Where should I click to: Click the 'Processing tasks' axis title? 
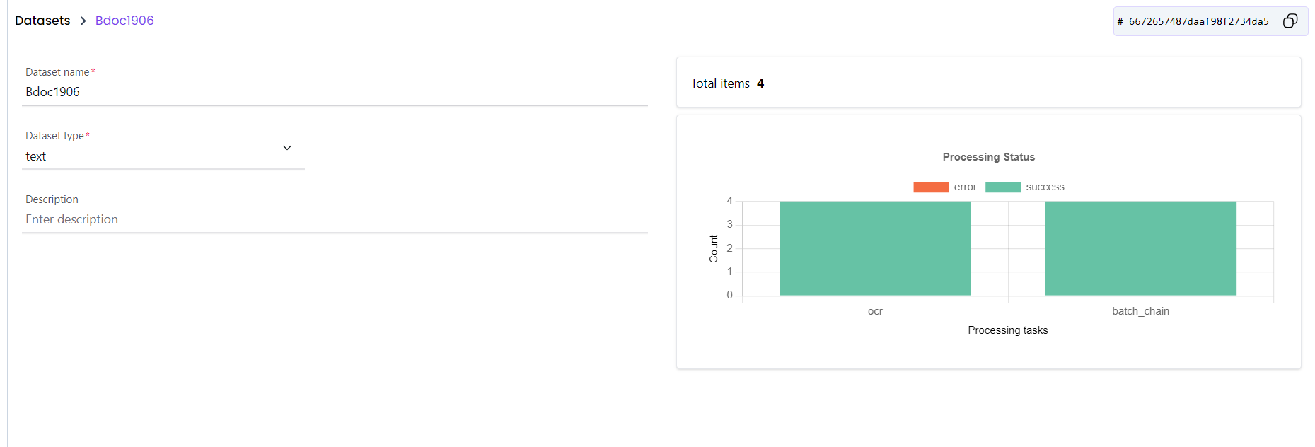tap(1007, 330)
